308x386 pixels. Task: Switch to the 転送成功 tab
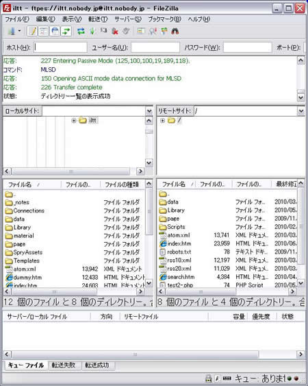pos(97,365)
